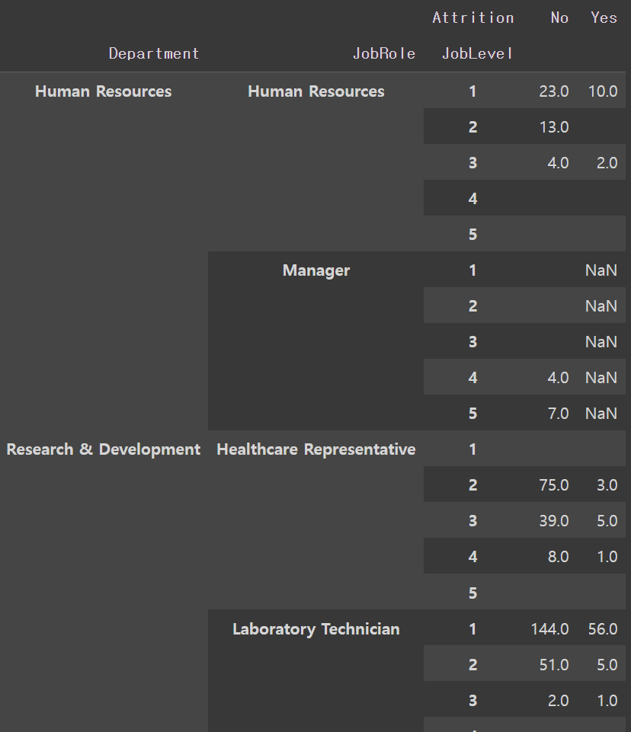Click the JobLevel index header
This screenshot has height=732, width=631.
477,53
